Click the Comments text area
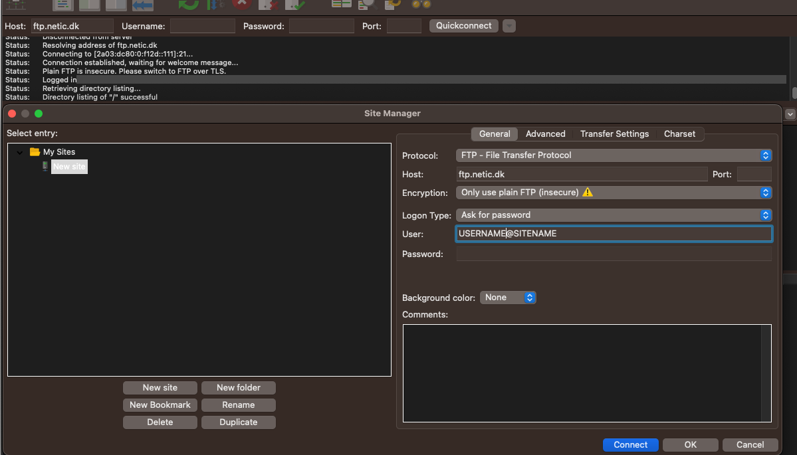 click(587, 373)
